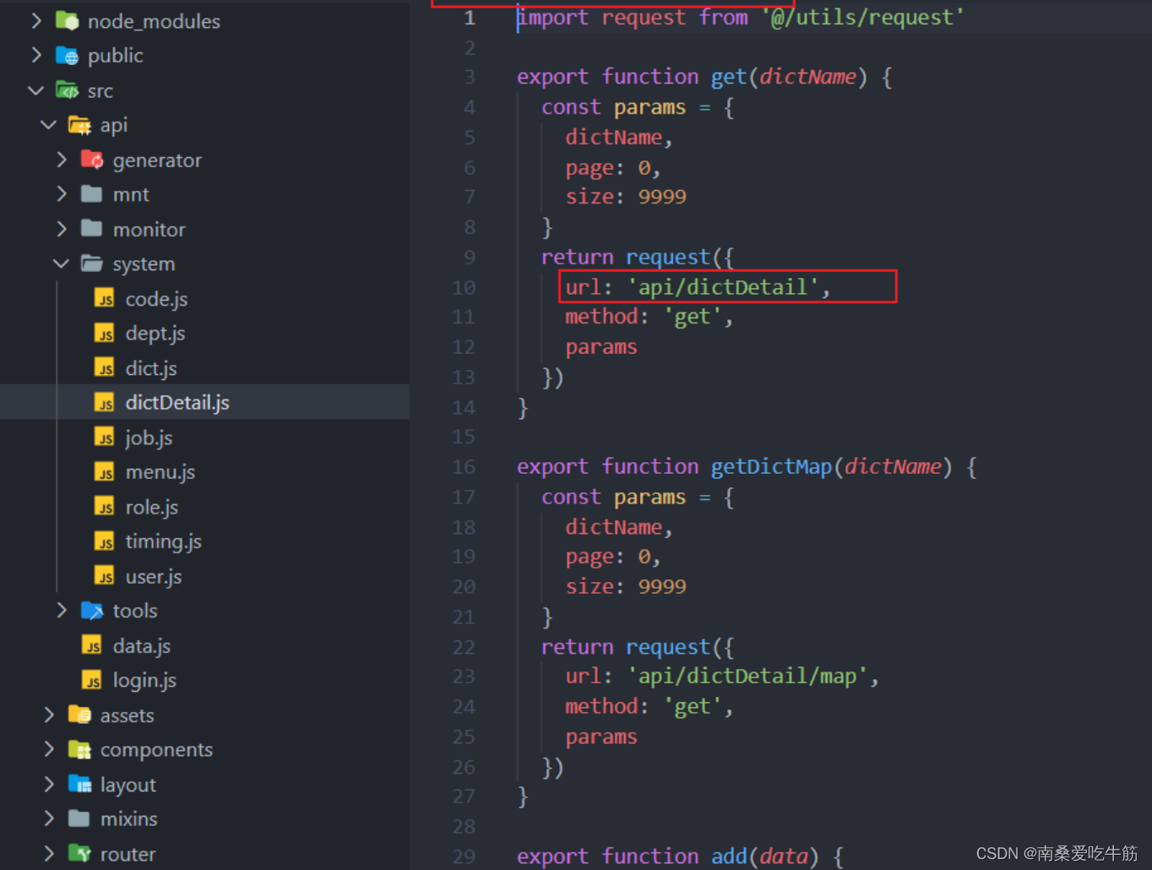Screen dimensions: 1152x870
Task: Expand the router folder chevron
Action: pyautogui.click(x=49, y=853)
